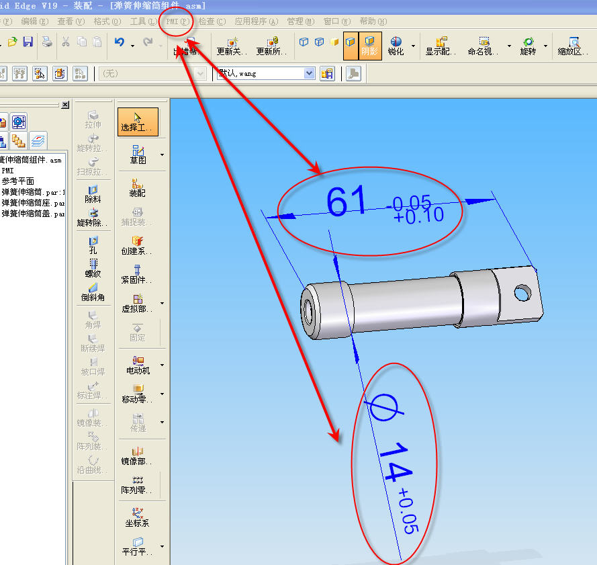Click the 缩放区.. zoom area tool

tap(573, 46)
